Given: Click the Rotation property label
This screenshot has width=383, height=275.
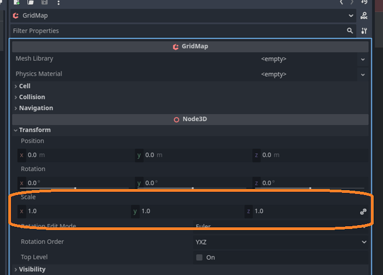Looking at the screenshot, I should (33, 169).
